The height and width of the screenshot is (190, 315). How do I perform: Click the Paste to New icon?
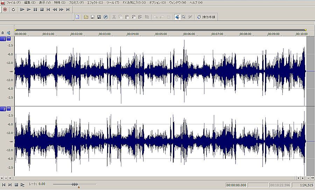coord(134,17)
